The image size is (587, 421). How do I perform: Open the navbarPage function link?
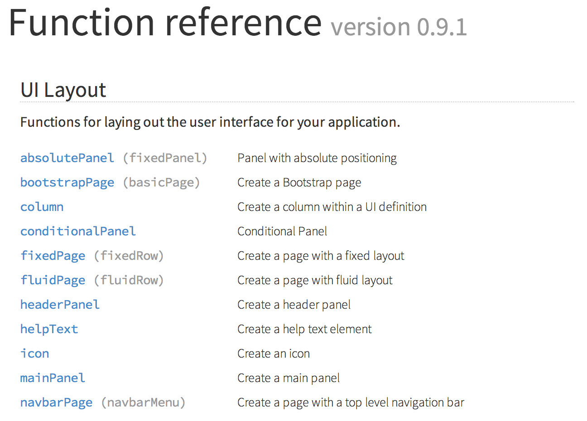pyautogui.click(x=56, y=402)
